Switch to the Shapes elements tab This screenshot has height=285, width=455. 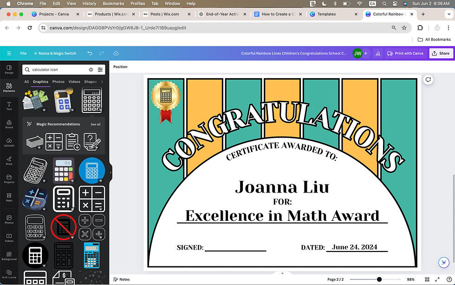[x=91, y=82]
